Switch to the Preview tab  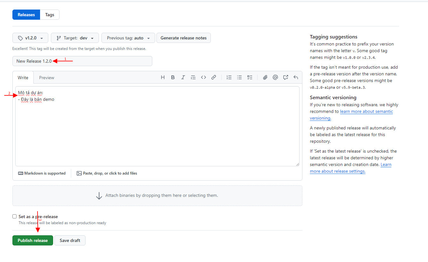46,78
